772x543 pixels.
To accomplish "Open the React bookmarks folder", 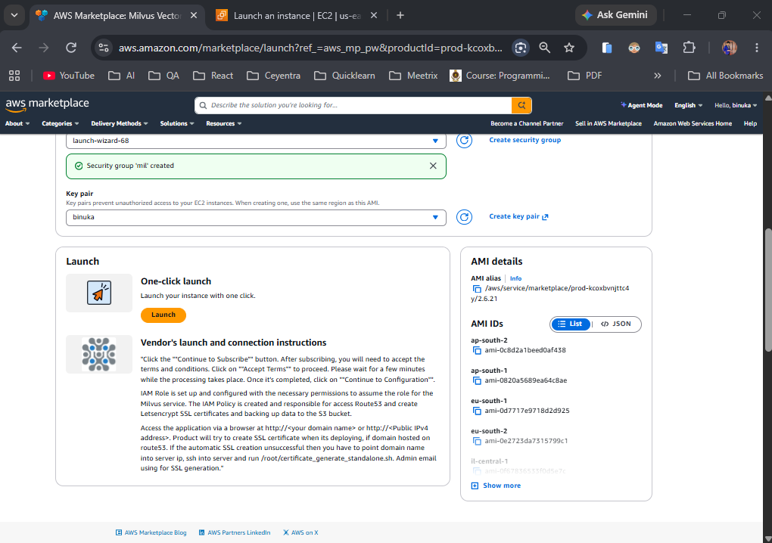I will click(x=213, y=76).
